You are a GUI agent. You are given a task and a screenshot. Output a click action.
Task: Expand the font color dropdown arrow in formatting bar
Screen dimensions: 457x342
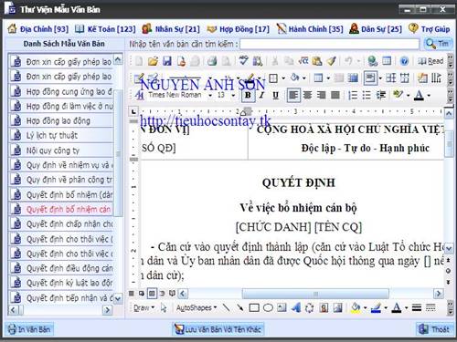pyautogui.click(x=429, y=96)
